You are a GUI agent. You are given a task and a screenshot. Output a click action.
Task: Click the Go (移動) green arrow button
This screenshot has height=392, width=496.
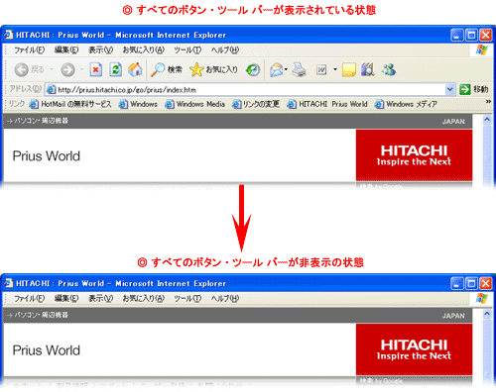click(x=473, y=89)
